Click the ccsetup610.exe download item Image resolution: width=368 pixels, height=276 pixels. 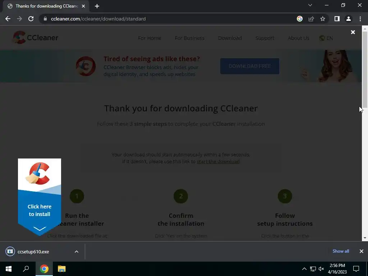(x=33, y=252)
